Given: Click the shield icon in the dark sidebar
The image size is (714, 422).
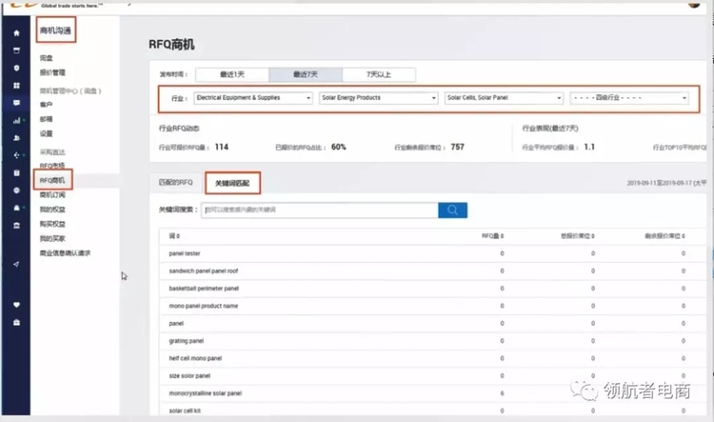Looking at the screenshot, I should coord(16,68).
